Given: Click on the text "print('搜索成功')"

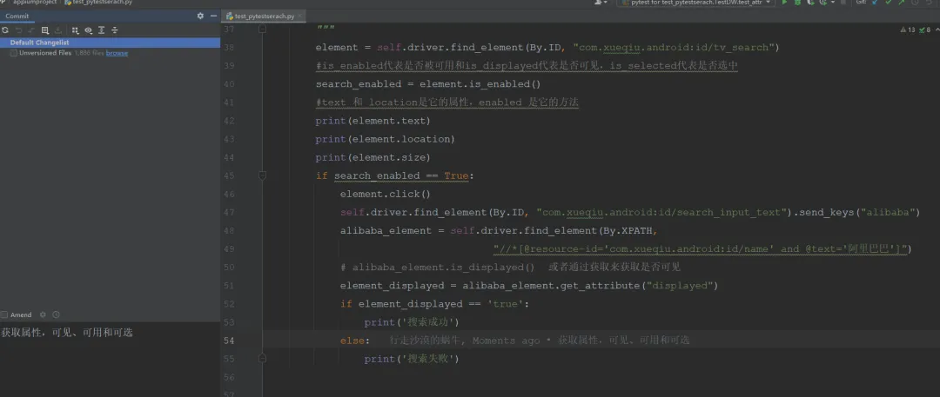Looking at the screenshot, I should click(411, 322).
